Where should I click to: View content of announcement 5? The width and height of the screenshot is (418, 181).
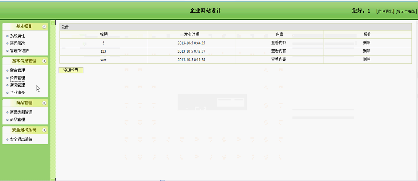pyautogui.click(x=279, y=43)
